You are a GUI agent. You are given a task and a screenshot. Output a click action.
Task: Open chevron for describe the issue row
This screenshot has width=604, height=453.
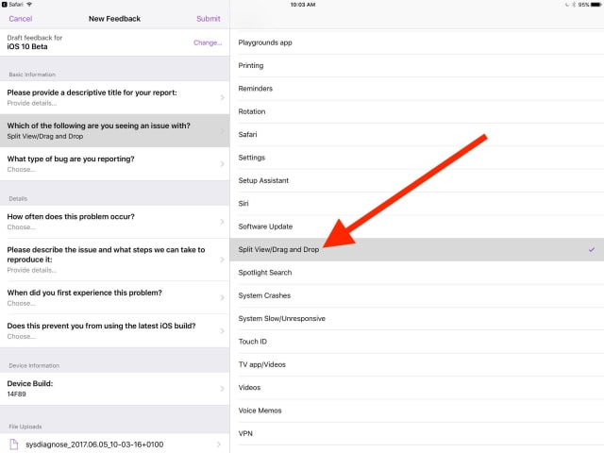223,260
